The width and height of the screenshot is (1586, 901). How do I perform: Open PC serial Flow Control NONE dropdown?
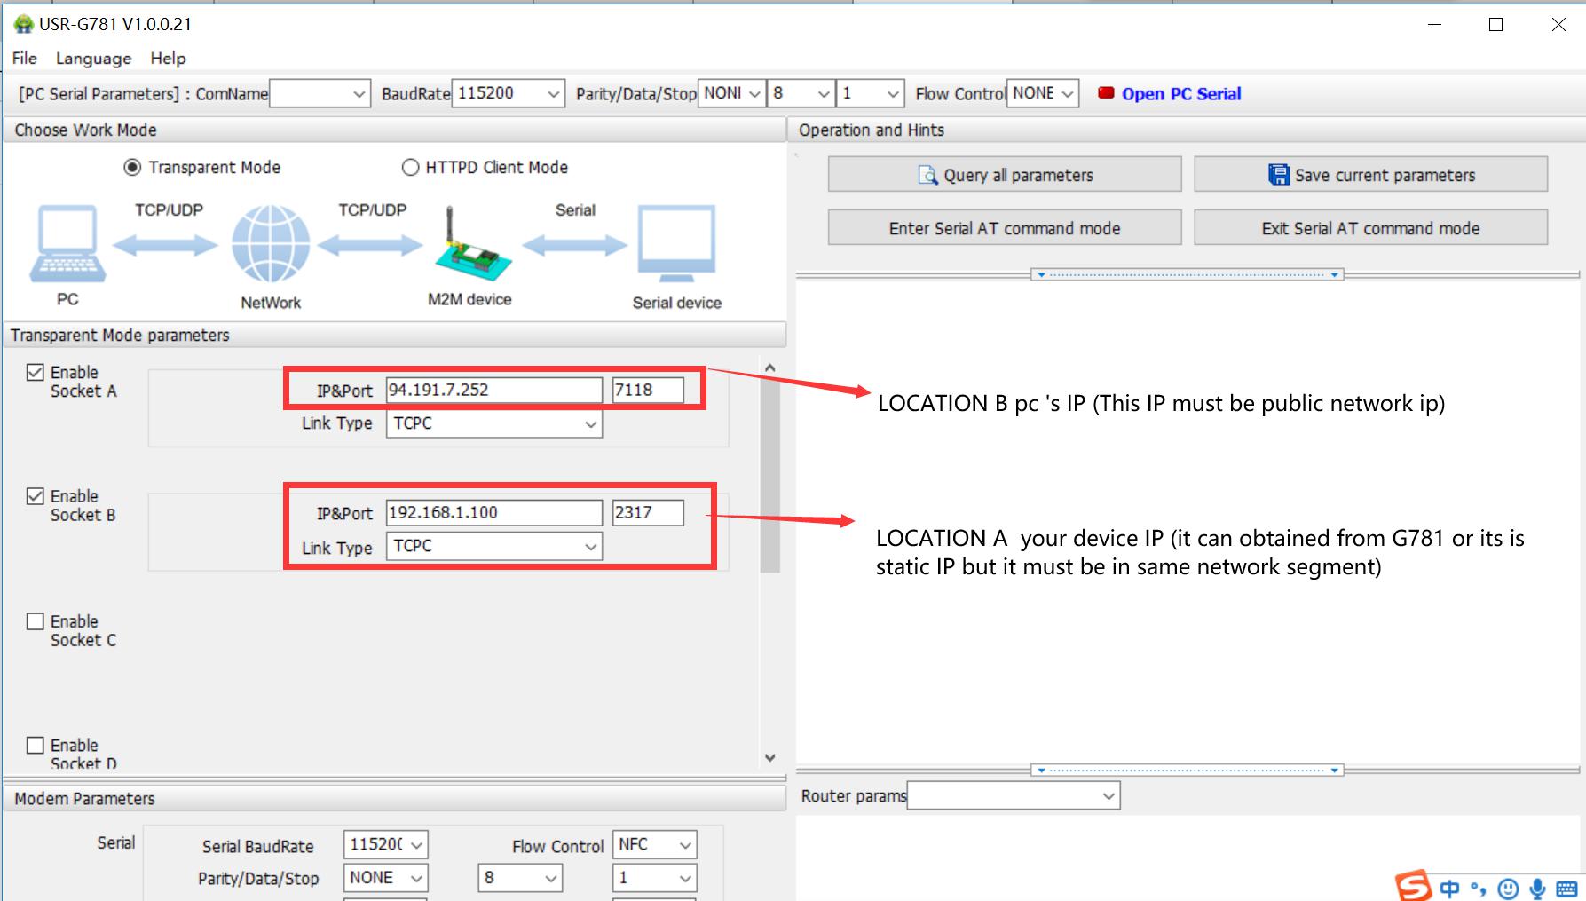coord(1043,93)
